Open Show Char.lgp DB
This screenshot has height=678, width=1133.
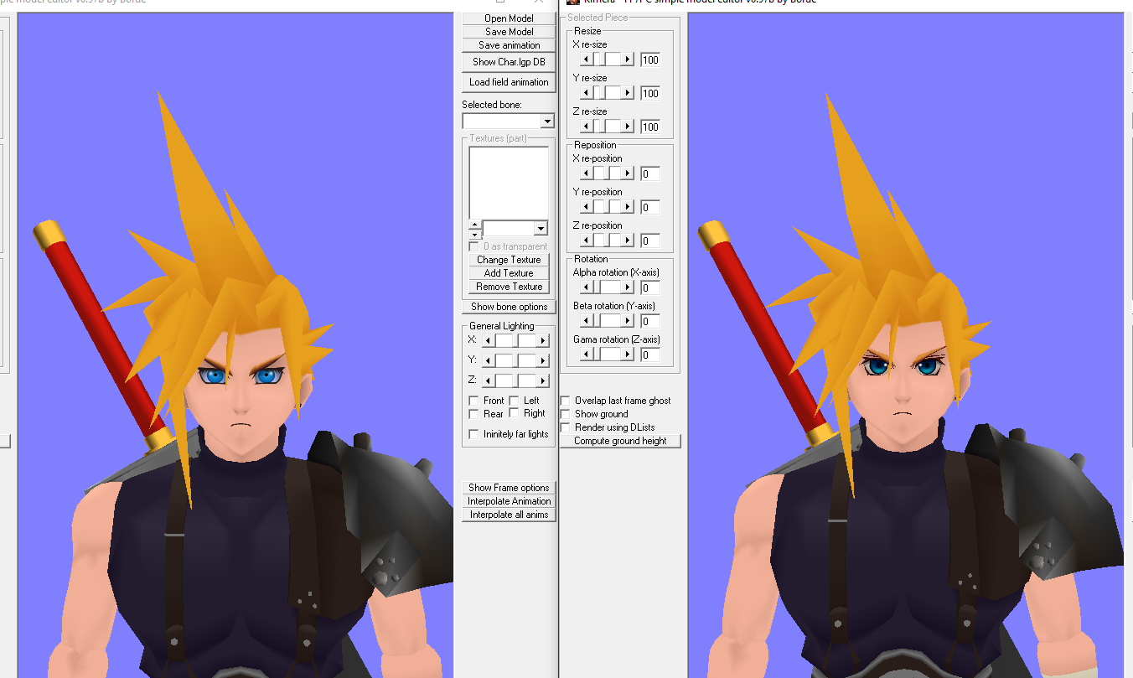pyautogui.click(x=509, y=62)
